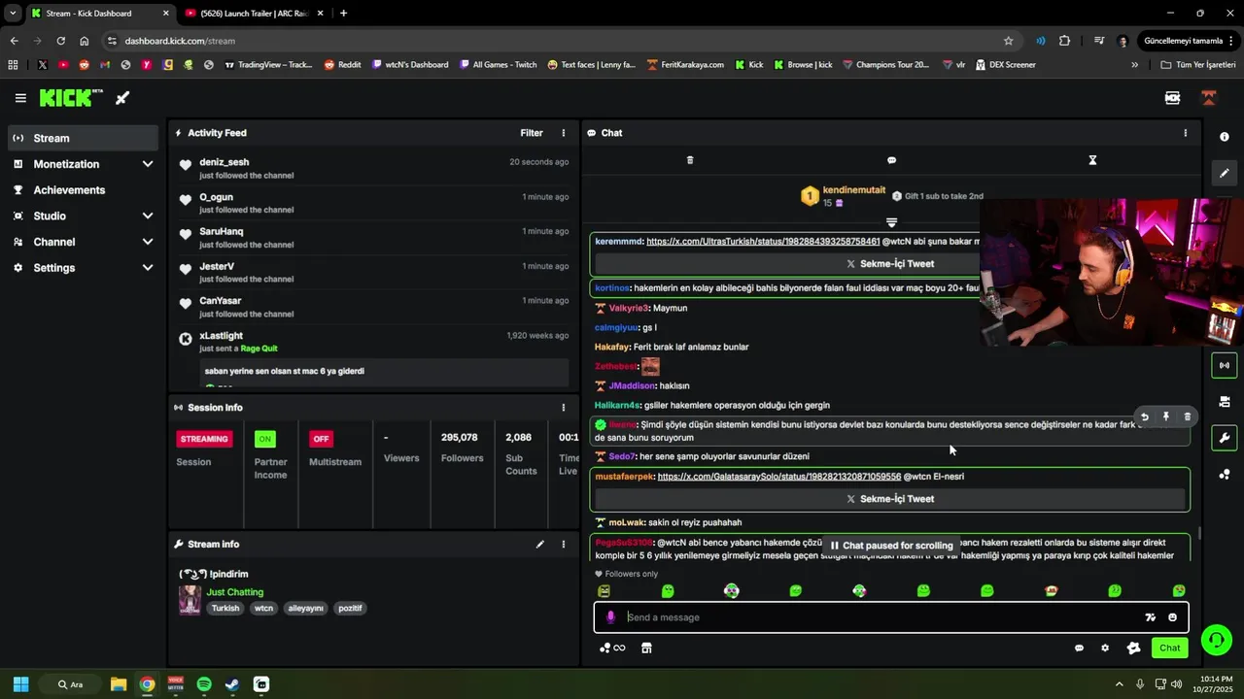Open a new browser tab
This screenshot has height=699, width=1244.
click(343, 13)
